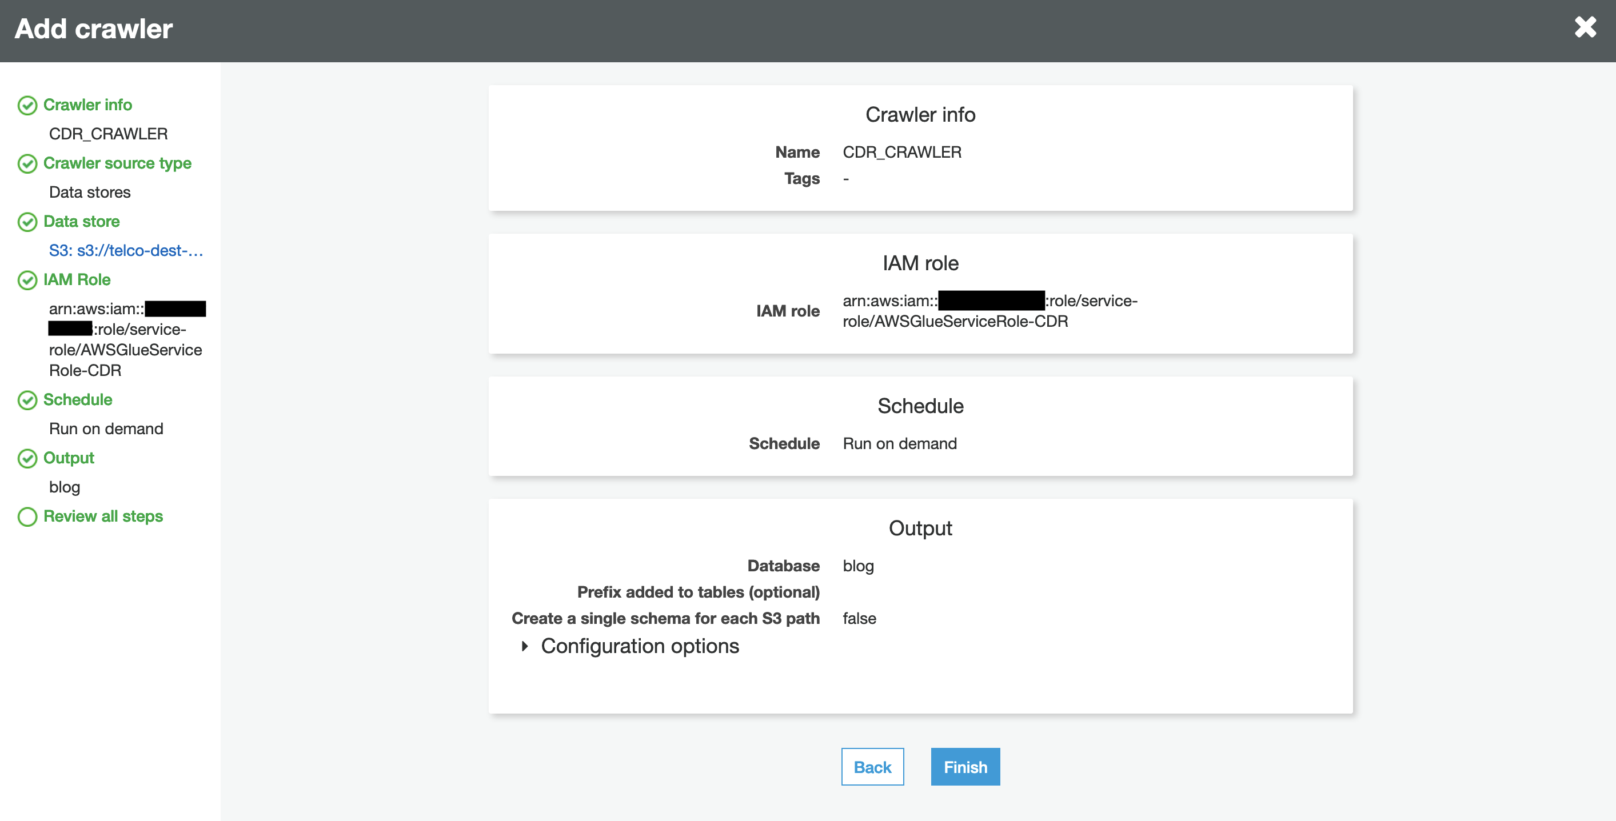Click the Prefix added to tables label
The height and width of the screenshot is (821, 1616).
click(698, 592)
